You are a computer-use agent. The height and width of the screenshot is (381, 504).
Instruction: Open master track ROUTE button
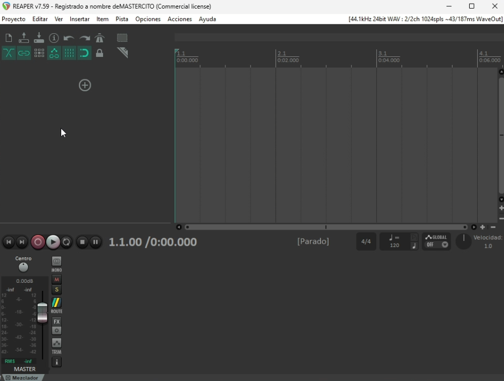coord(56,305)
